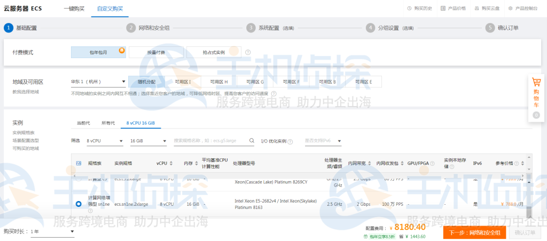This screenshot has height=241, width=547.
Task: Click the 产品价格 list icon
Action: tap(443, 9)
